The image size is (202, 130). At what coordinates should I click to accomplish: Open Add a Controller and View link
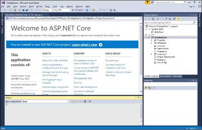(55, 60)
